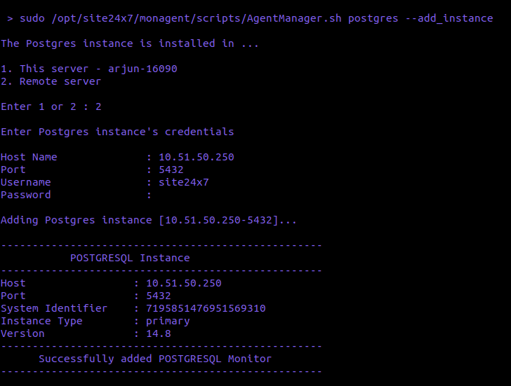Click the System Identifier number 7195851476951569310
511x386 pixels.
click(206, 308)
